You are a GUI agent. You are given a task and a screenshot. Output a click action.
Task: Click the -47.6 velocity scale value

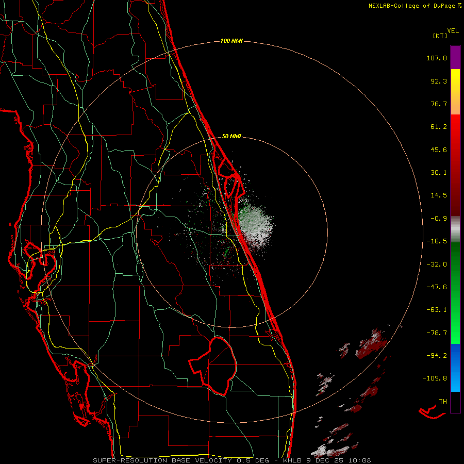(437, 287)
